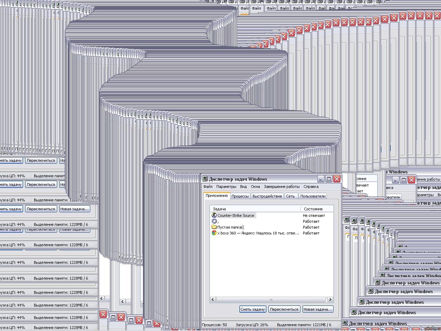441x331 pixels.
Task: Click the Chrome icon of x boxs 360 task
Action: [214, 233]
